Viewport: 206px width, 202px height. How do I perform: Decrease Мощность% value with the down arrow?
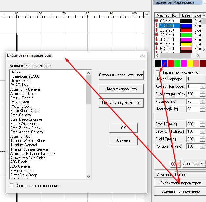[x=203, y=103]
